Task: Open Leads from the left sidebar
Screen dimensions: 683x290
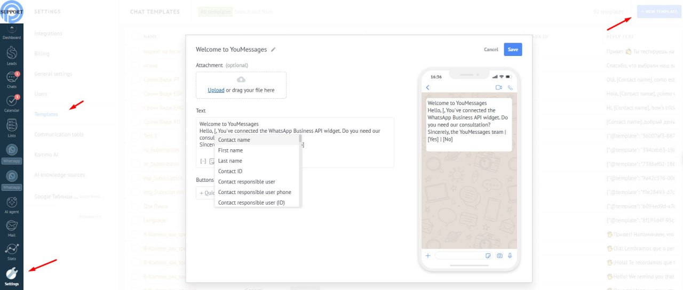Action: pos(12,54)
